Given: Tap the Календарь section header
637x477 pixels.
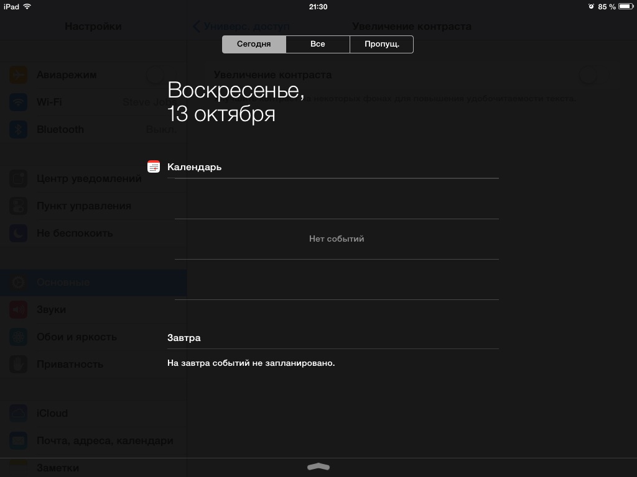Looking at the screenshot, I should [x=194, y=167].
